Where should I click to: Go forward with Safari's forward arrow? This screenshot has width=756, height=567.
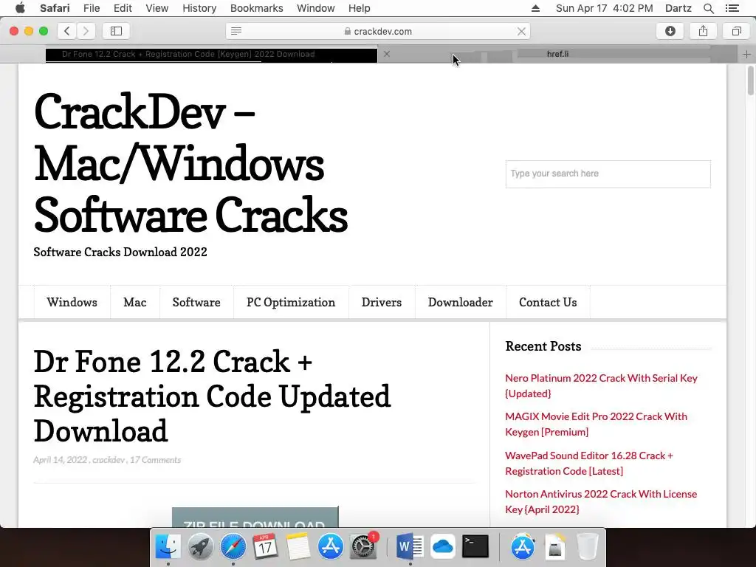[86, 31]
